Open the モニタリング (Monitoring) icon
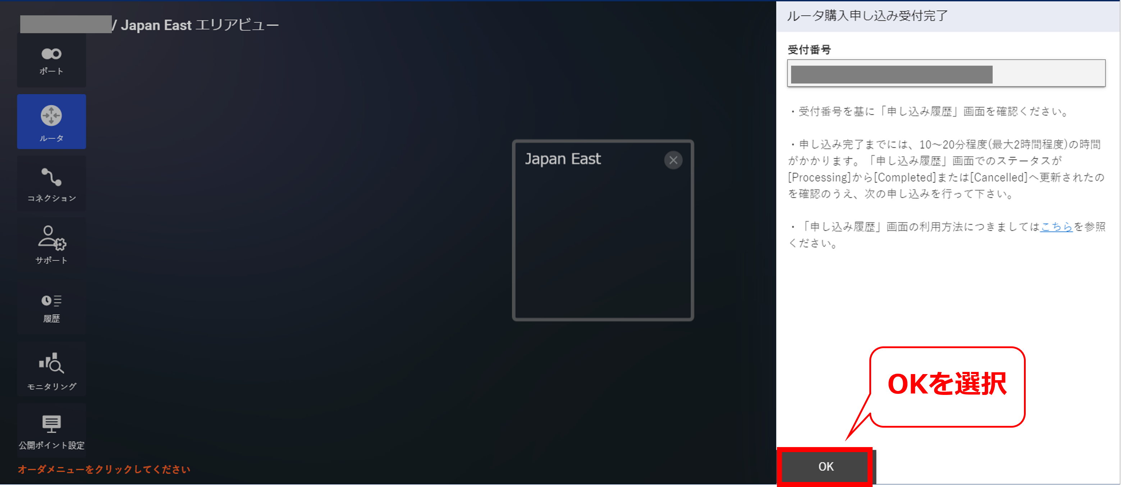This screenshot has width=1121, height=487. tap(51, 370)
